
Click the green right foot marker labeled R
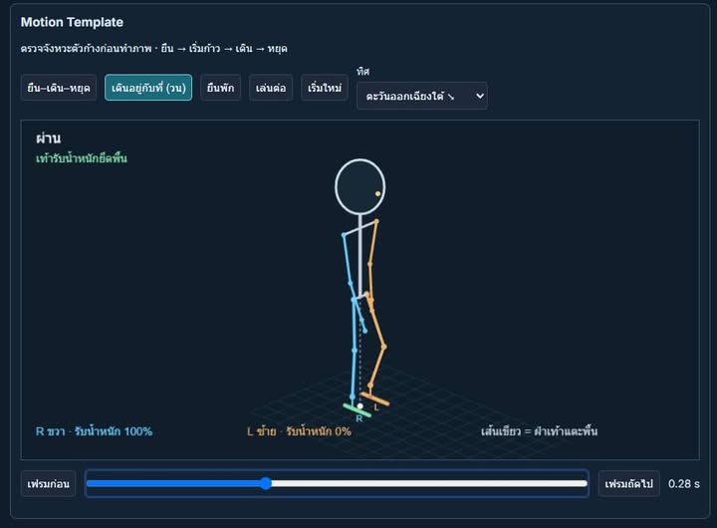pyautogui.click(x=358, y=410)
